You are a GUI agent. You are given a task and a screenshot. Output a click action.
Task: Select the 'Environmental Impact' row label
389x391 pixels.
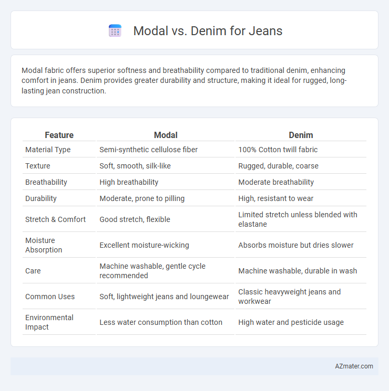pyautogui.click(x=49, y=322)
